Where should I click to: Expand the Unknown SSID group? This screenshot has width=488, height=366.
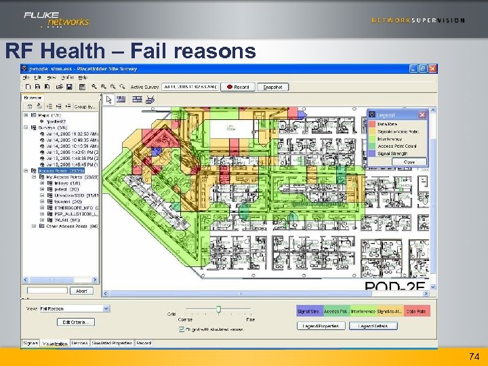(42, 195)
